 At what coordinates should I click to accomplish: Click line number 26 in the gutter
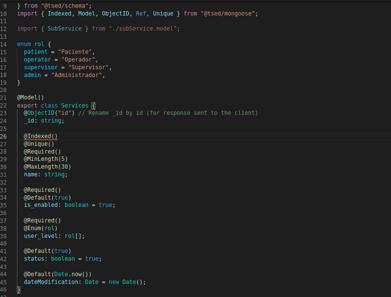point(3,137)
